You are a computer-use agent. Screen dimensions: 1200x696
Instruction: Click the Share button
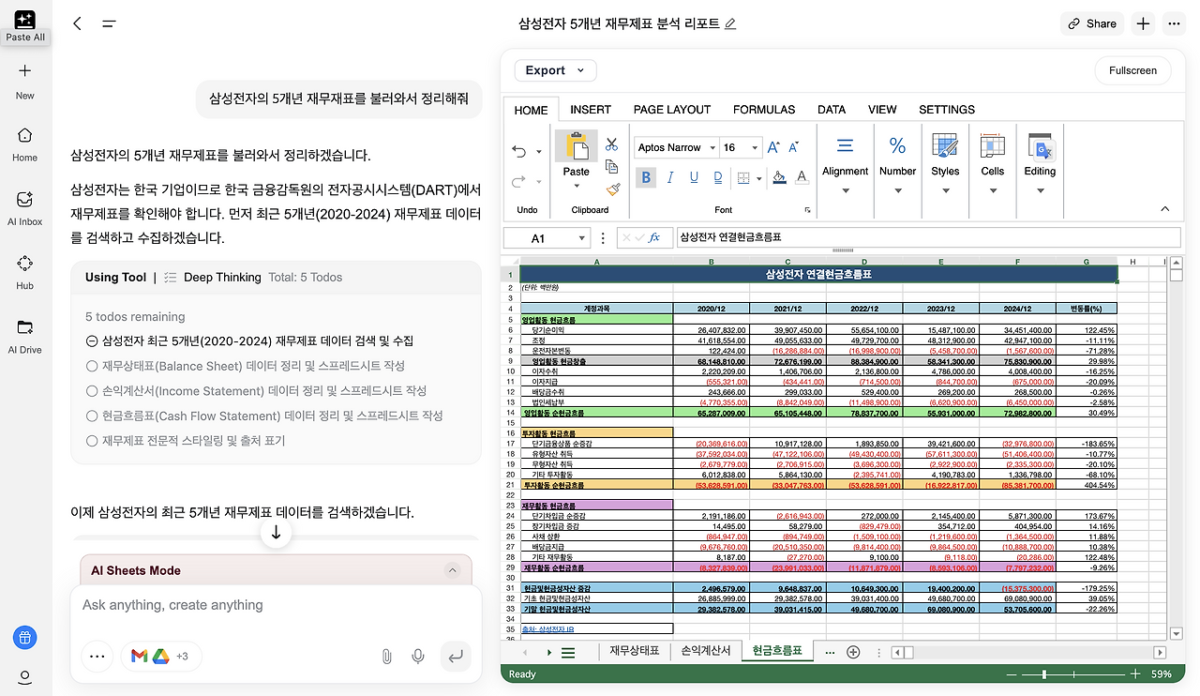click(1092, 23)
